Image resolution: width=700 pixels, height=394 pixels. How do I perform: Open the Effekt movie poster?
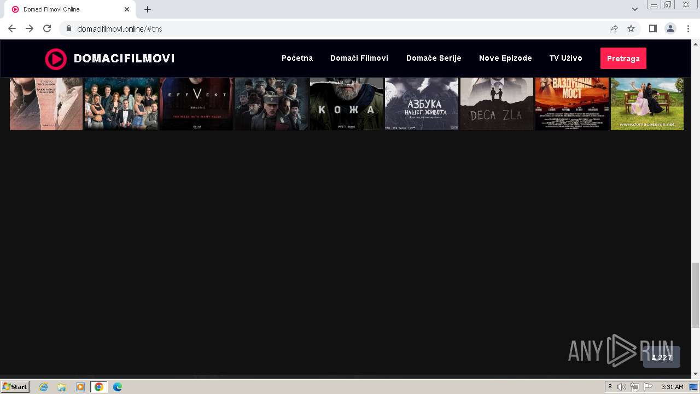click(196, 104)
